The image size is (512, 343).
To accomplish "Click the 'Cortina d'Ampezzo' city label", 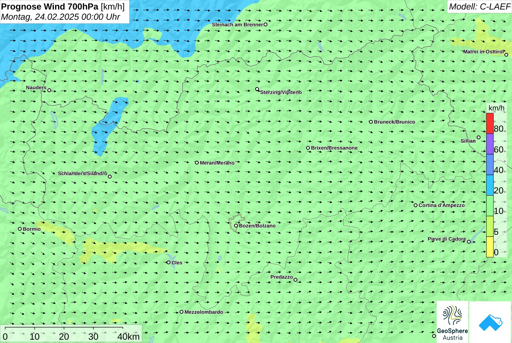I will (x=442, y=205).
